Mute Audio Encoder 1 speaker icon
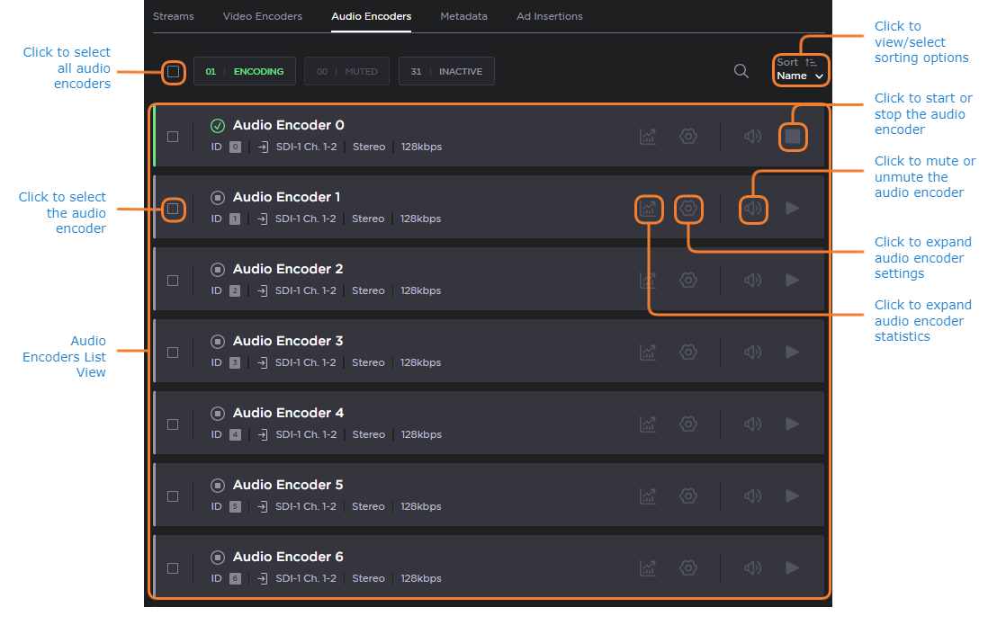The width and height of the screenshot is (997, 625). (753, 209)
